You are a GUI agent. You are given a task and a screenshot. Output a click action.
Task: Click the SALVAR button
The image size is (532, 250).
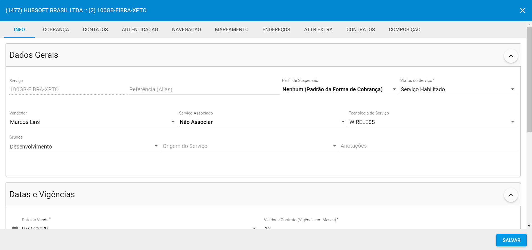511,240
